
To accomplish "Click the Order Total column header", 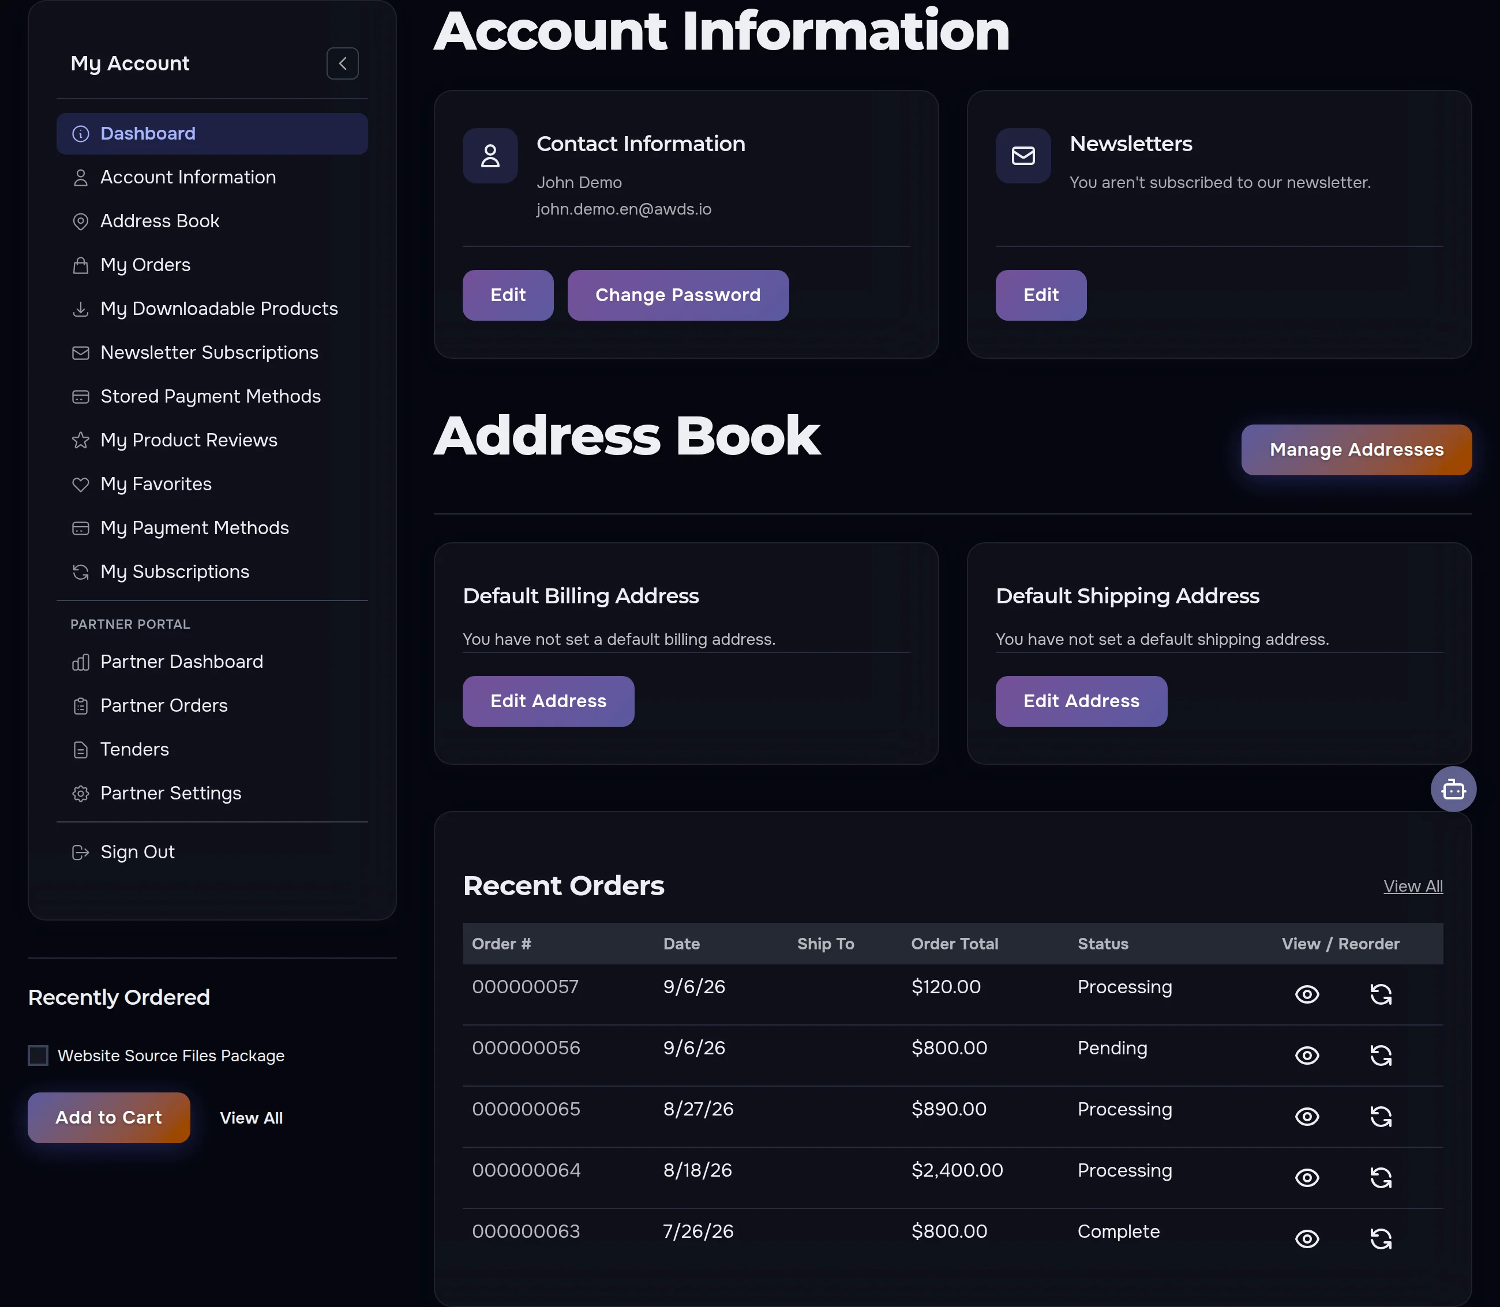I will point(954,944).
